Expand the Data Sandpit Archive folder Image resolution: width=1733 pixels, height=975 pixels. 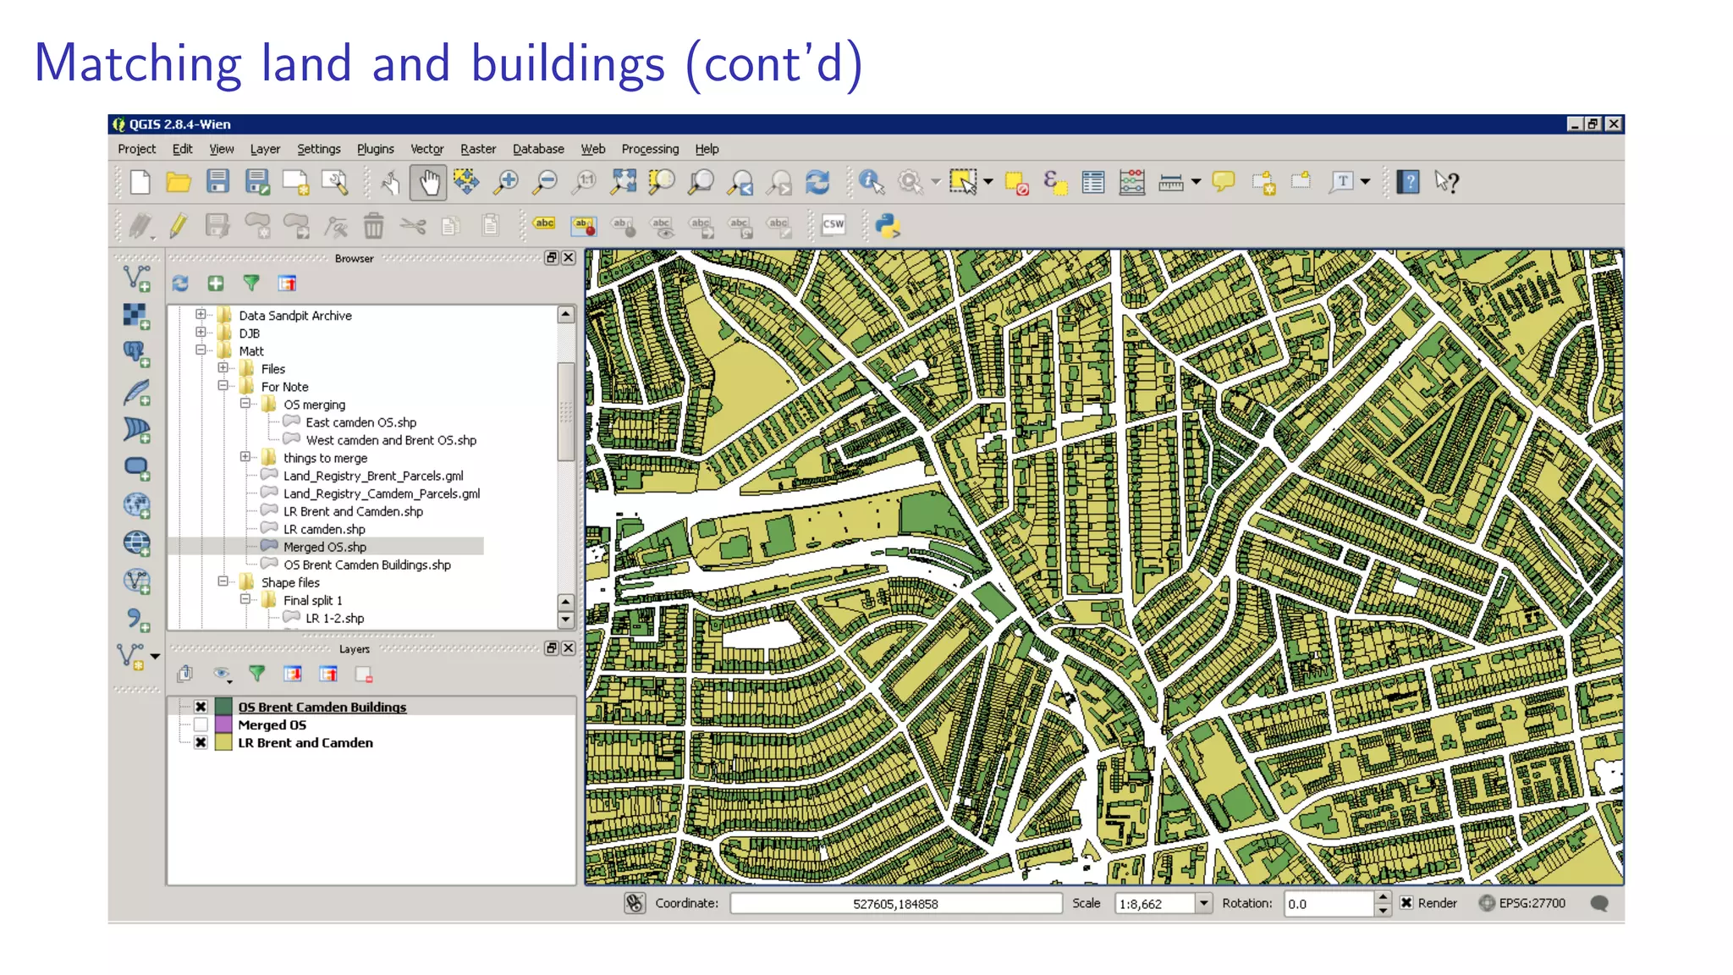click(201, 315)
